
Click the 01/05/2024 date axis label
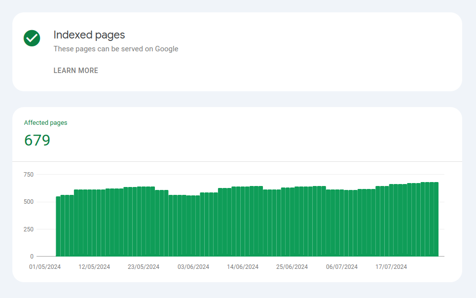pyautogui.click(x=45, y=267)
